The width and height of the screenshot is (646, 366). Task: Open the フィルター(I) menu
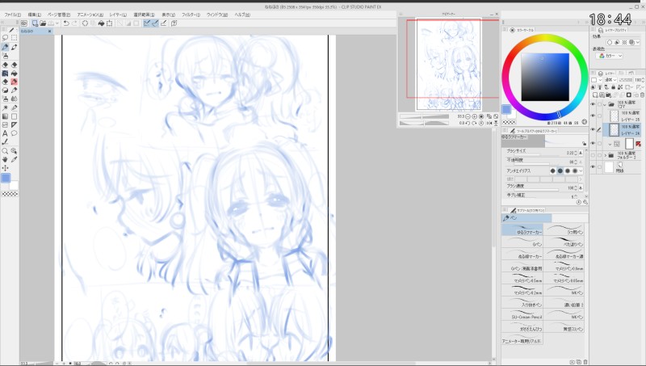pyautogui.click(x=191, y=15)
